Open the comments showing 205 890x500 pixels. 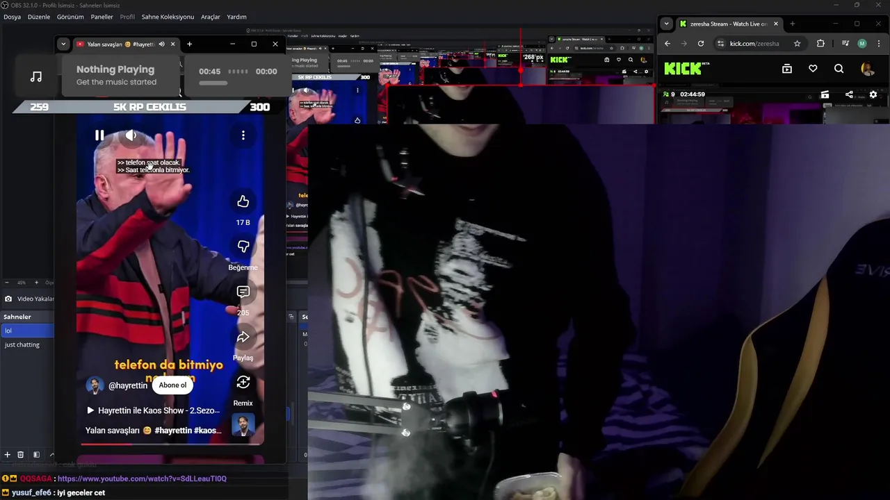pyautogui.click(x=243, y=292)
